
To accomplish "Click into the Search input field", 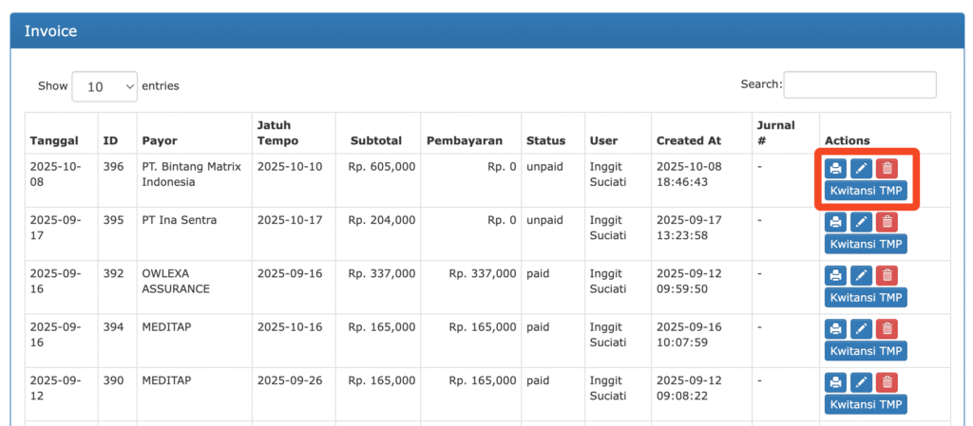I will point(859,84).
